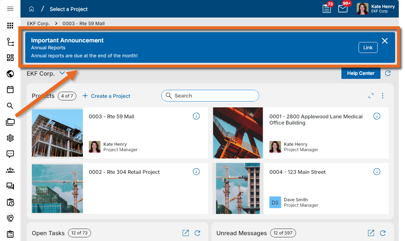
Task: Dismiss the Important Announcement banner
Action: pyautogui.click(x=385, y=41)
